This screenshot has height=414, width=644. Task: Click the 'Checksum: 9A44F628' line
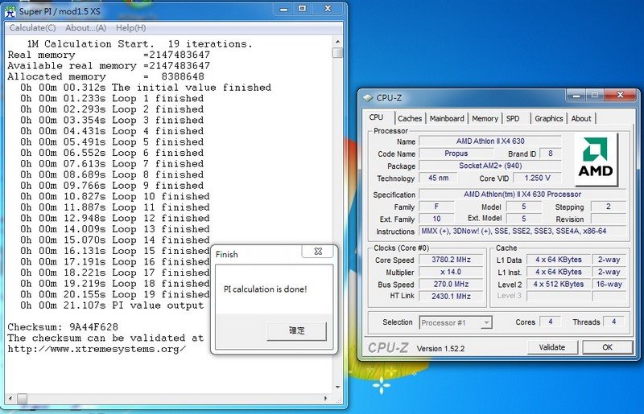[63, 327]
